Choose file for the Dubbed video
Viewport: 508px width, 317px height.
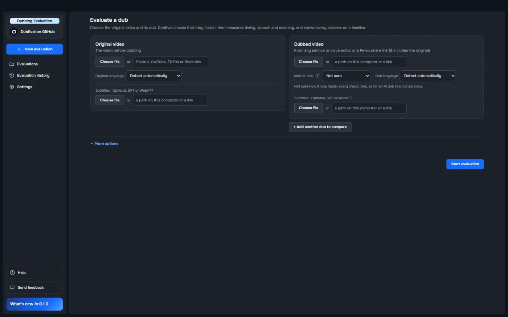(x=308, y=62)
